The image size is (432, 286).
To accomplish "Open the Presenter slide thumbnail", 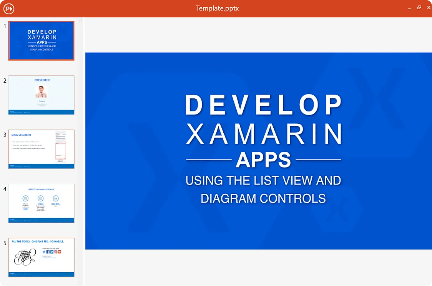I will point(41,95).
